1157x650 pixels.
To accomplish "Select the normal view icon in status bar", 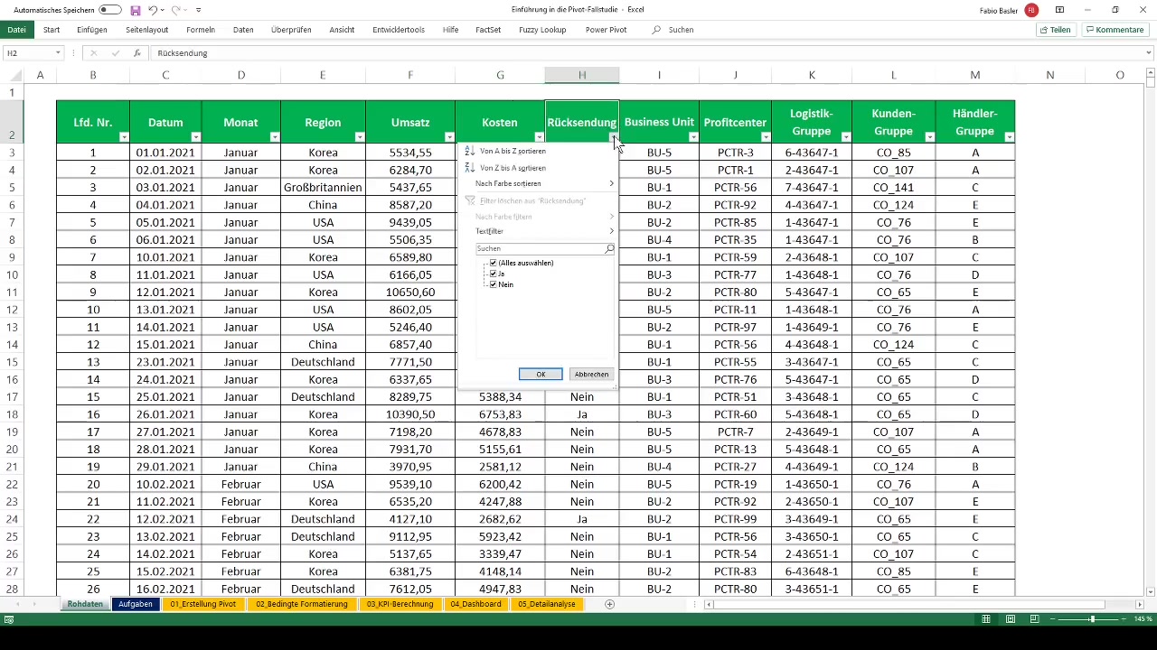I will [985, 619].
